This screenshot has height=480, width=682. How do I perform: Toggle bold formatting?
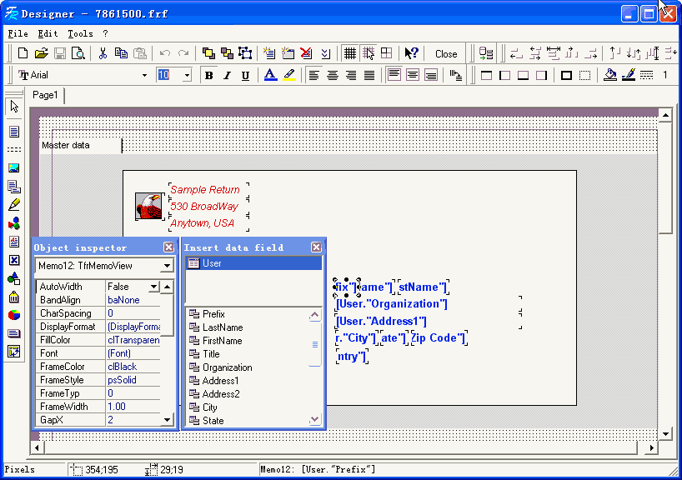(208, 75)
